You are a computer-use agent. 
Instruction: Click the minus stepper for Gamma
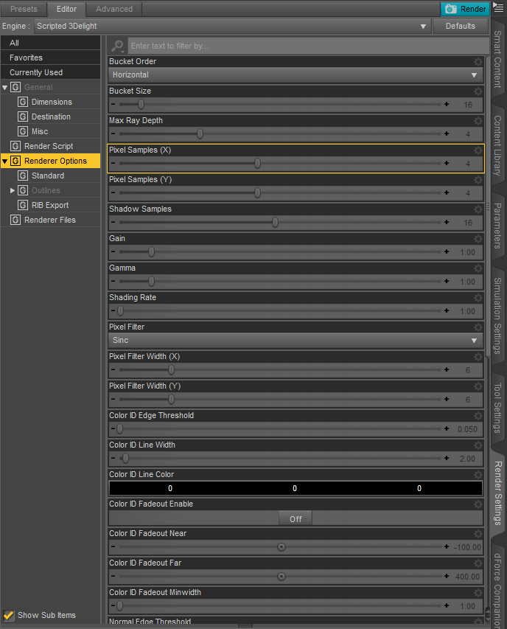coord(113,281)
